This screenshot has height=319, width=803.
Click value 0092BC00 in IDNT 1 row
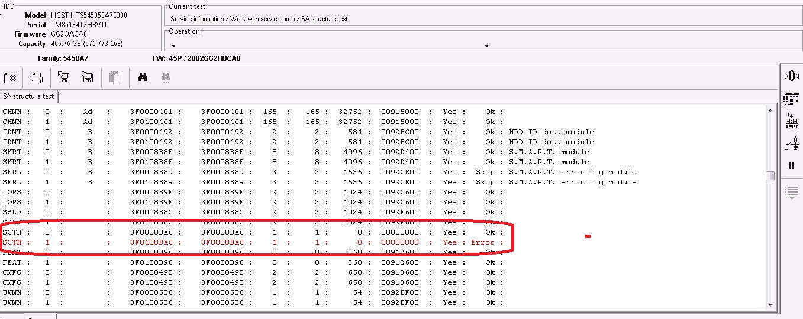click(400, 142)
